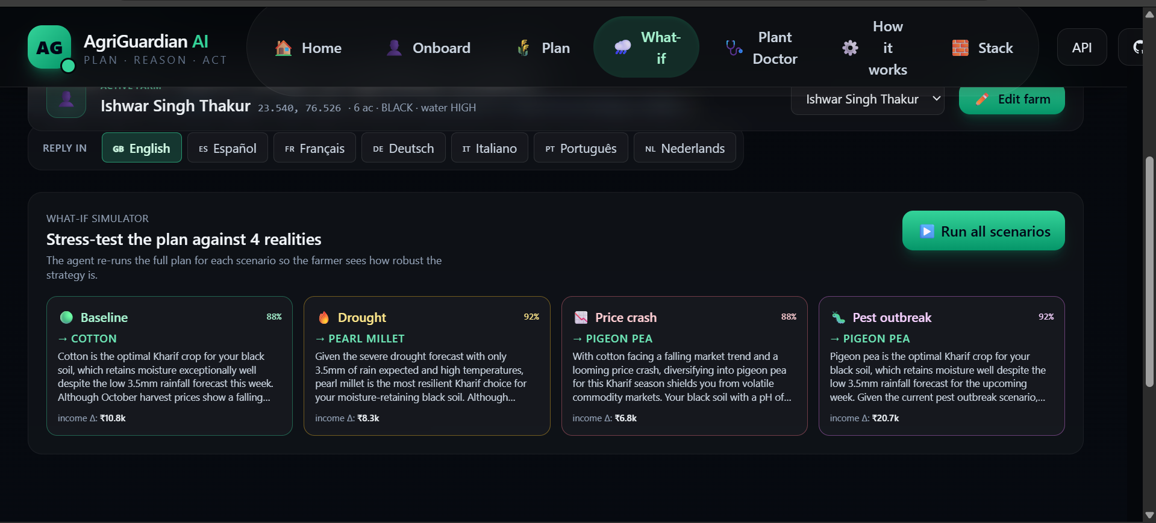Click the Plan crop icon
This screenshot has width=1156, height=523.
(523, 48)
